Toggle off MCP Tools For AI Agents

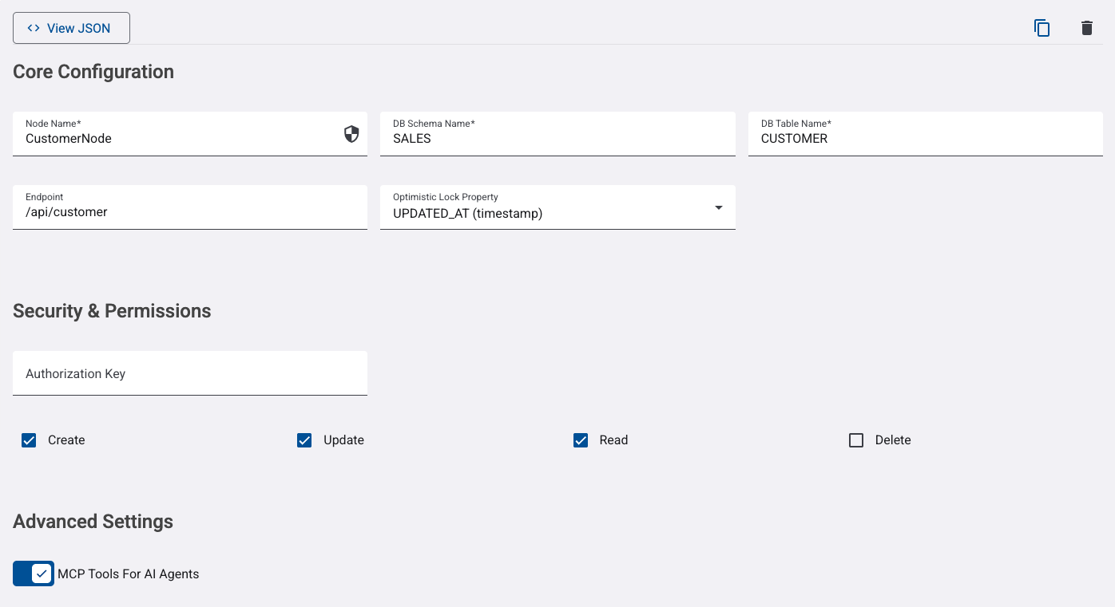click(x=34, y=573)
